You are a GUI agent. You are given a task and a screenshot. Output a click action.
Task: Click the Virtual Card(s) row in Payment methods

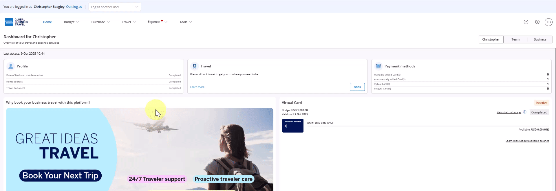point(461,84)
